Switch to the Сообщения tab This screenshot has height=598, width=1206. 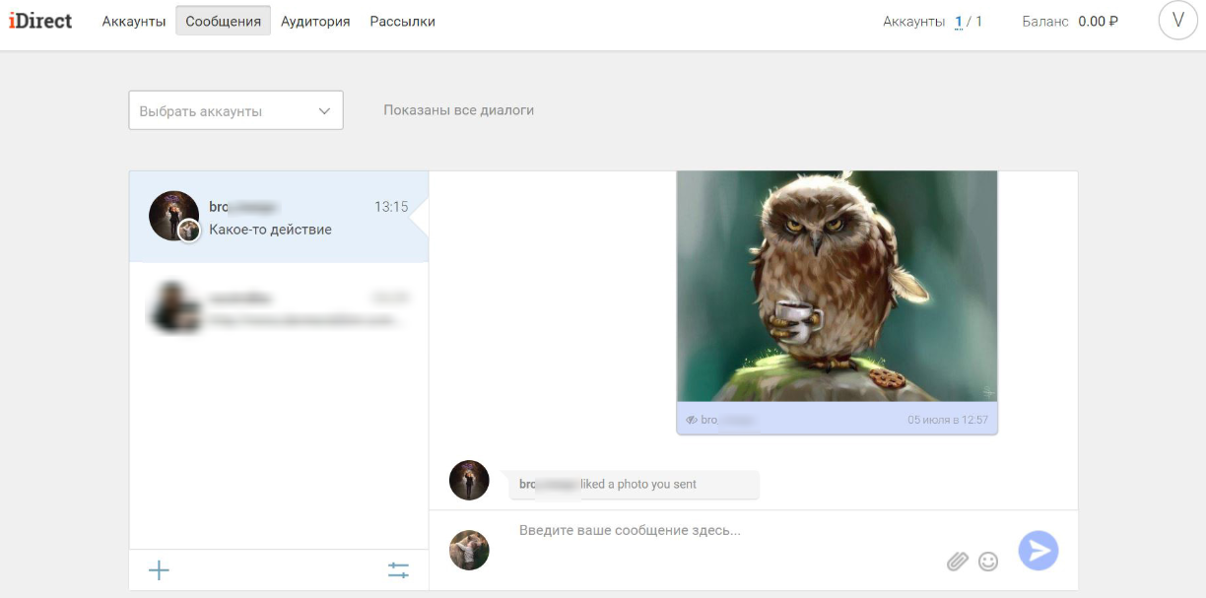coord(224,21)
